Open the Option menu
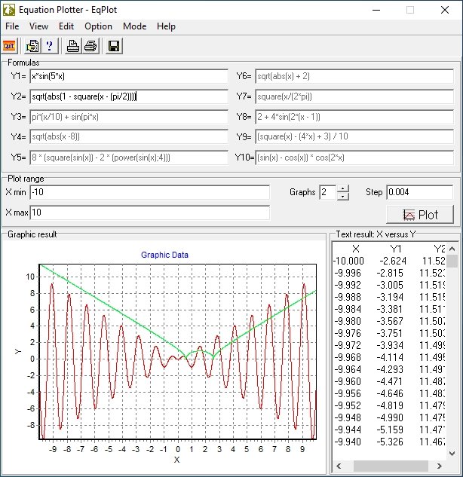Screen dimensions: 463x477 coord(98,26)
